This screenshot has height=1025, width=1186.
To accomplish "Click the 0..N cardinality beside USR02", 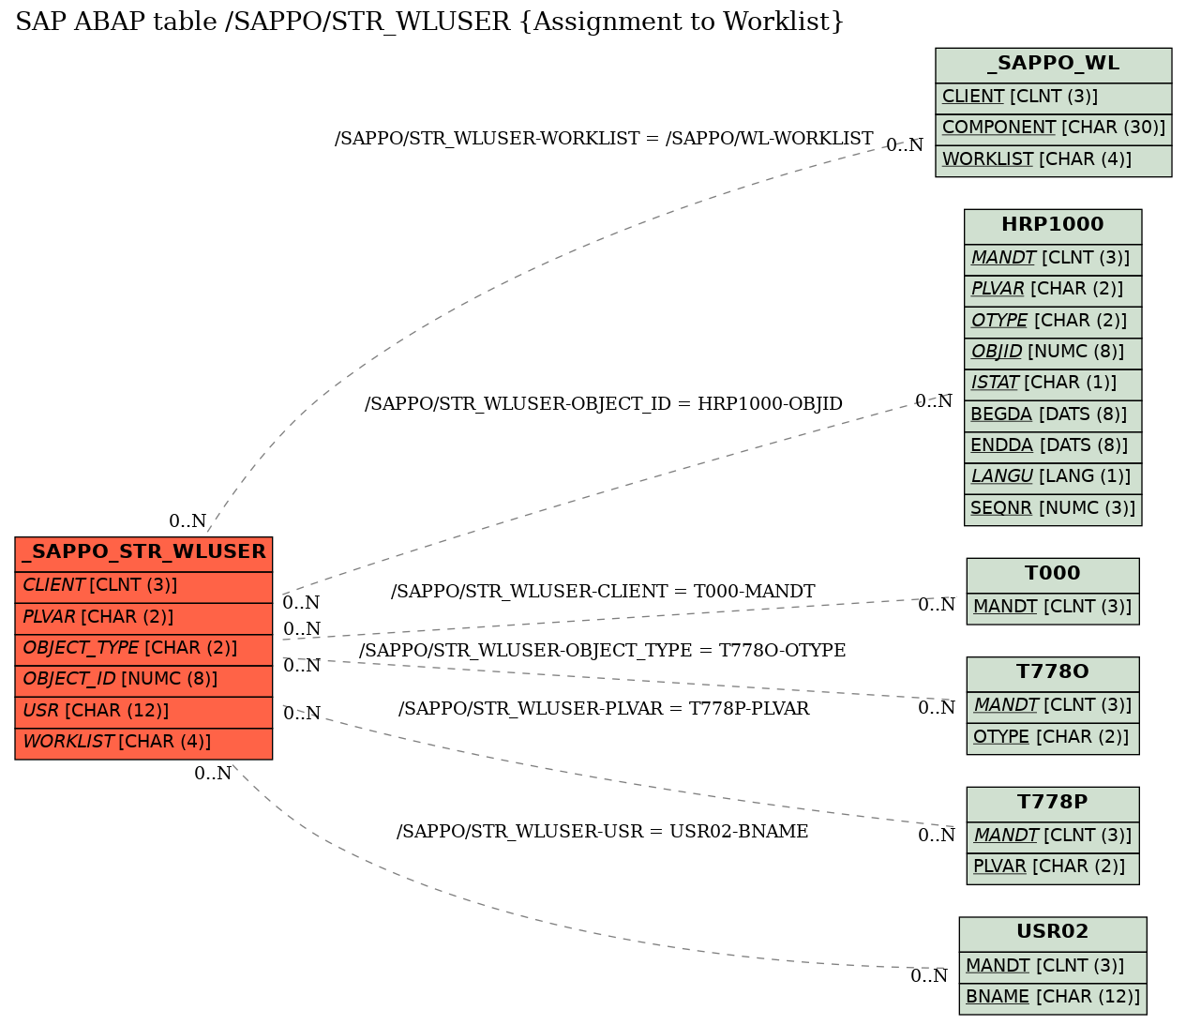I will 929,976.
